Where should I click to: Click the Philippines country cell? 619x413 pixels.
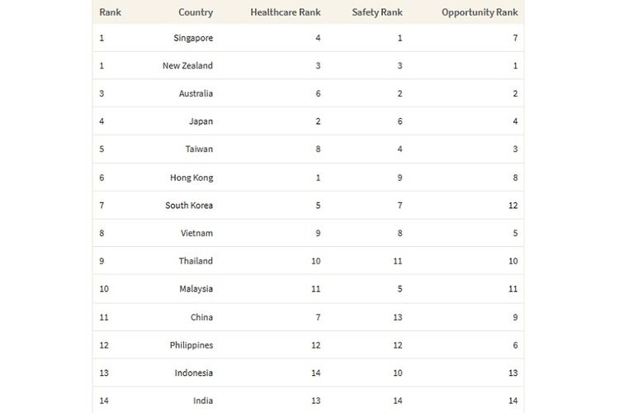tap(191, 345)
